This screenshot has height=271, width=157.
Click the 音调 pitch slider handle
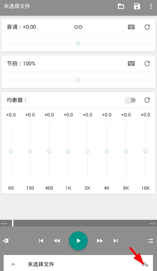coord(78,43)
